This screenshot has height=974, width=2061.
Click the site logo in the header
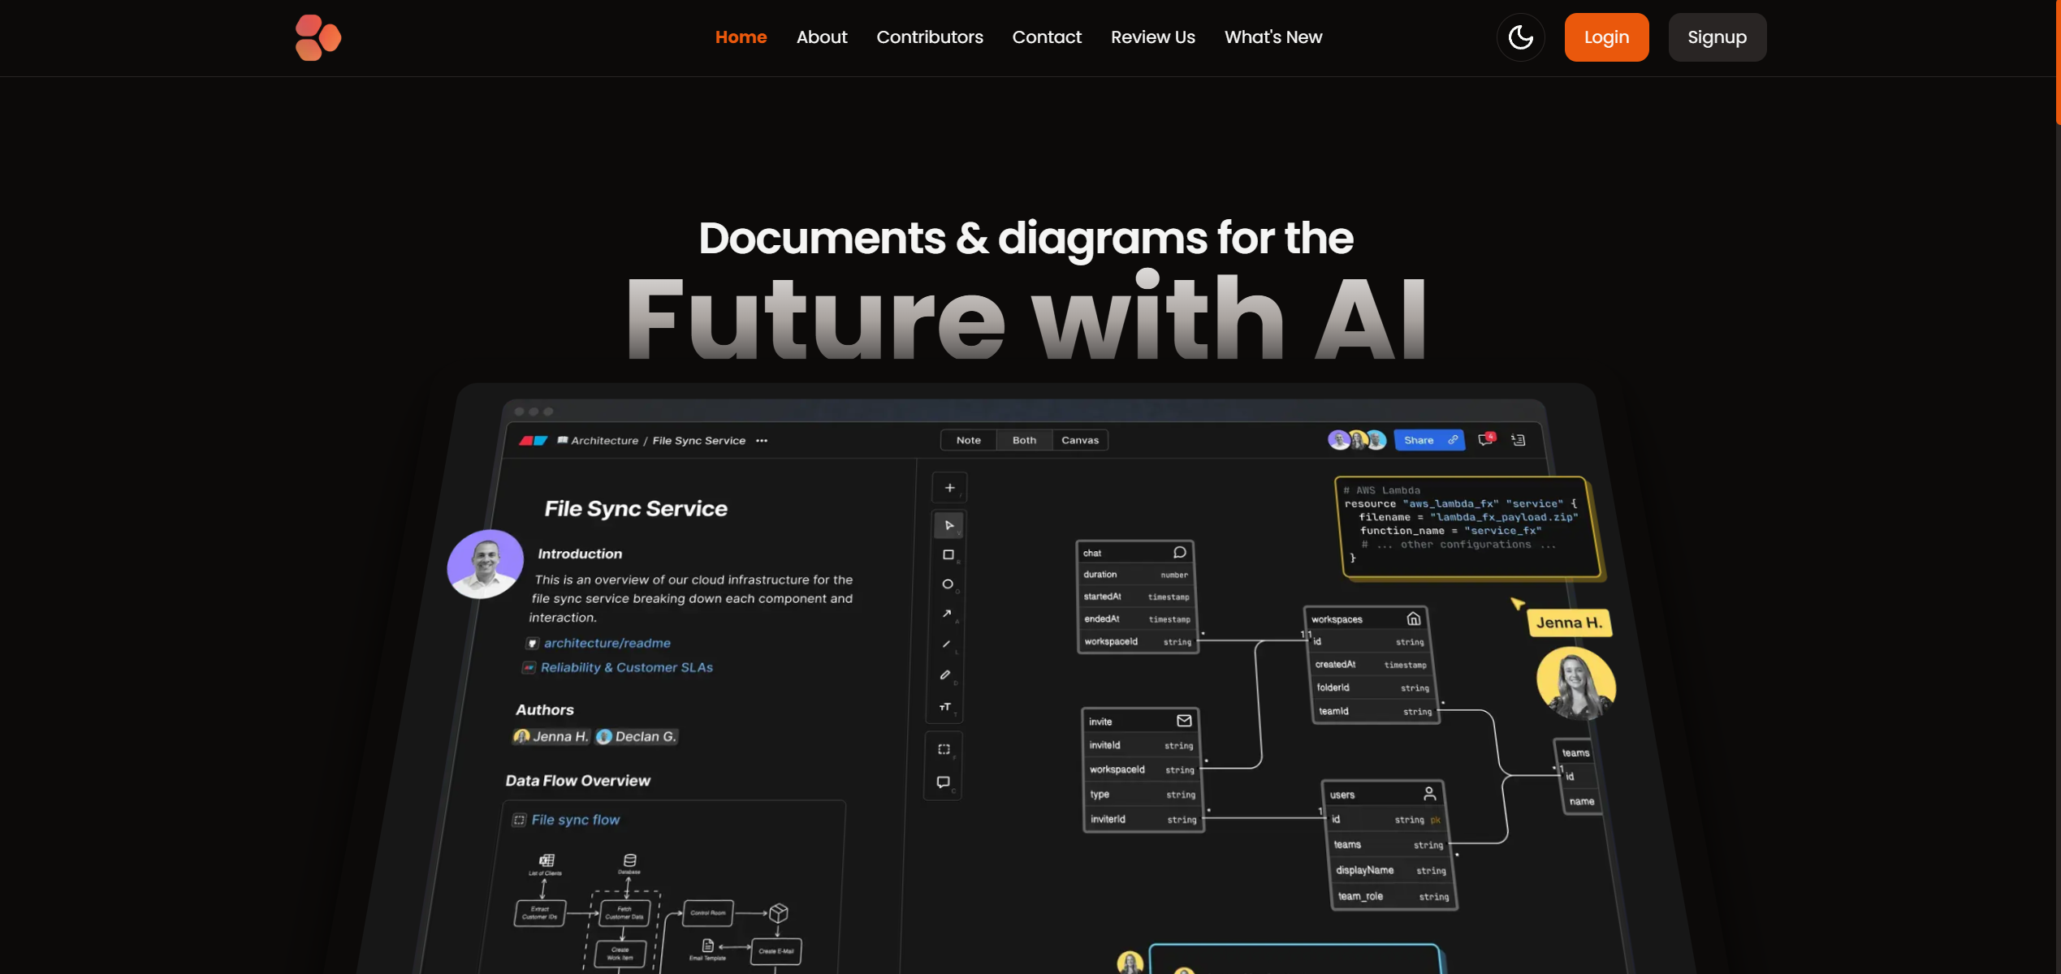[318, 37]
